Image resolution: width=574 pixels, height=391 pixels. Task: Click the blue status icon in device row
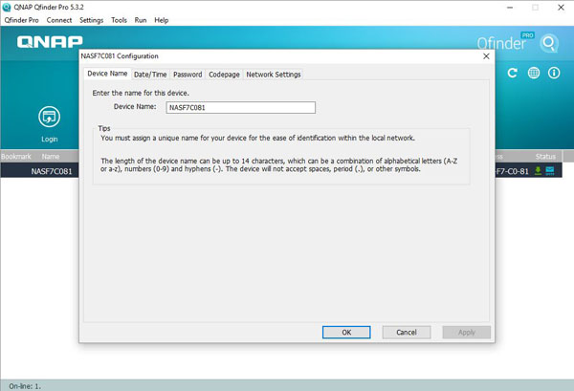[x=550, y=170]
